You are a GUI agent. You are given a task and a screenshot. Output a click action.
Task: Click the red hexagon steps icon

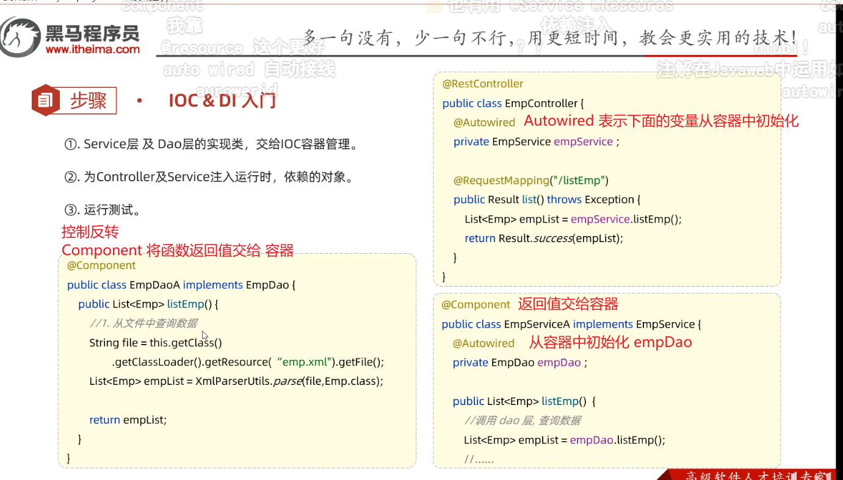click(x=45, y=100)
